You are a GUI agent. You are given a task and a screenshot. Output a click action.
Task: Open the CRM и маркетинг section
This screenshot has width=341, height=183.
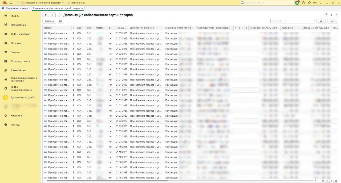pos(20,34)
